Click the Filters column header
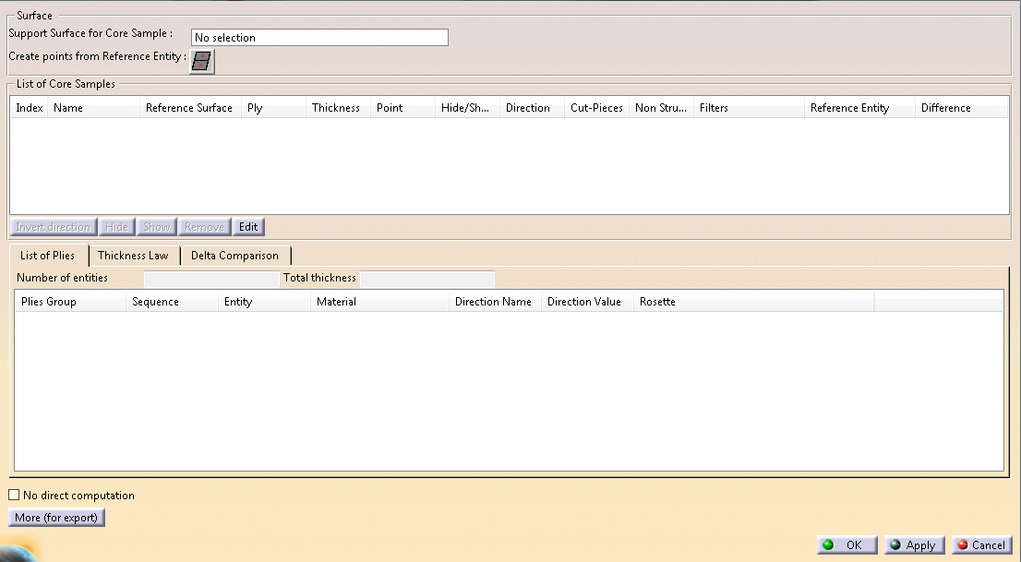1021x562 pixels. 748,108
